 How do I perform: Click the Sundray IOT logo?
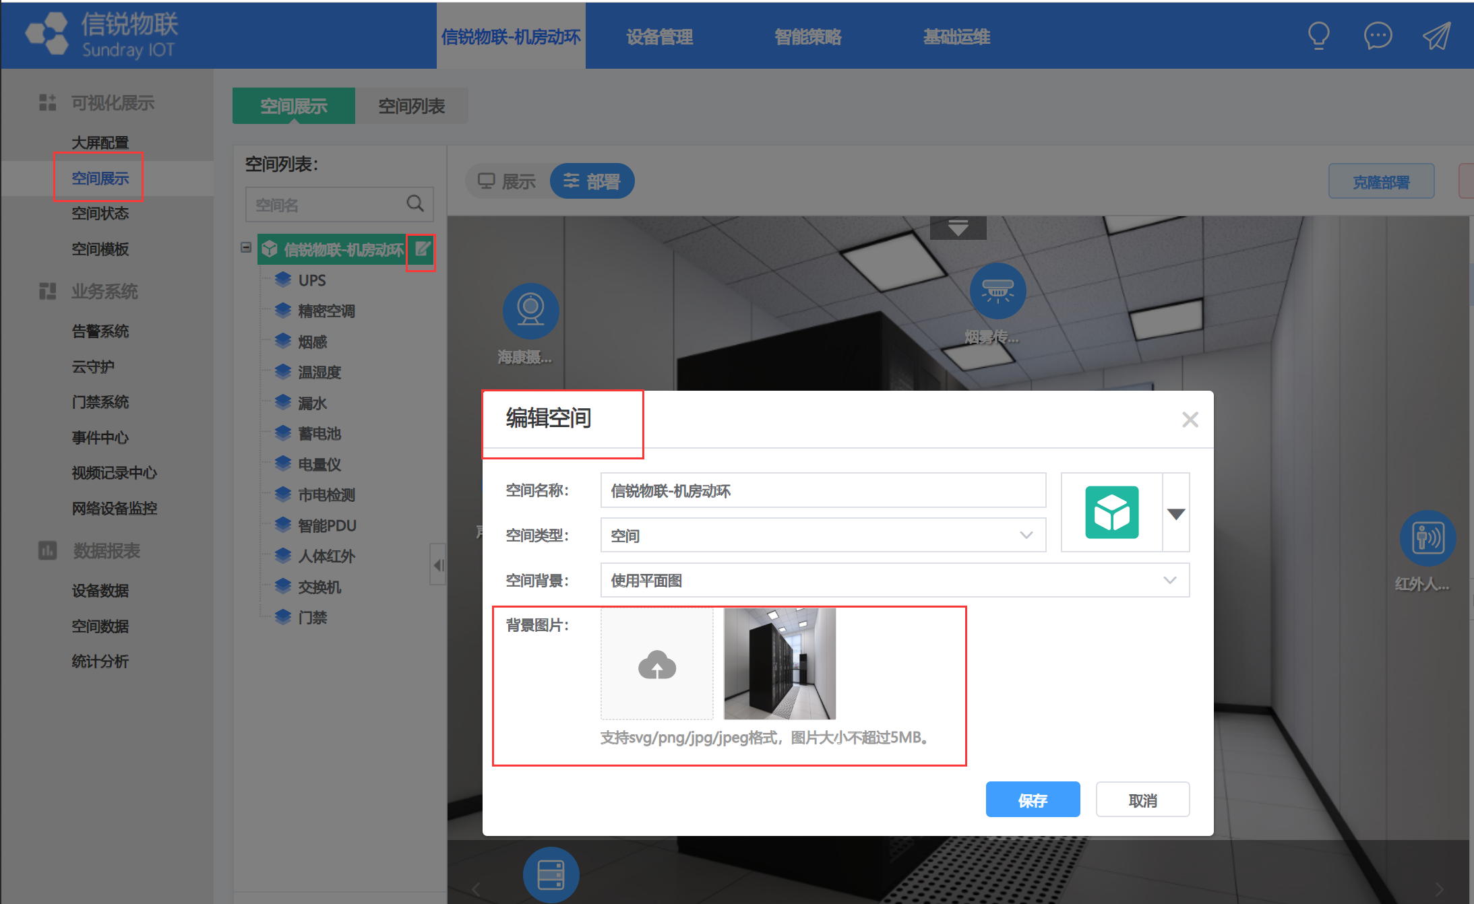click(x=101, y=35)
